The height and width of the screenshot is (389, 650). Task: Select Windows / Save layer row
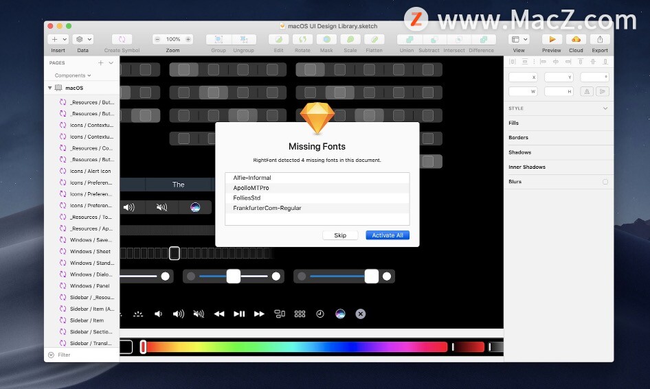(82, 239)
